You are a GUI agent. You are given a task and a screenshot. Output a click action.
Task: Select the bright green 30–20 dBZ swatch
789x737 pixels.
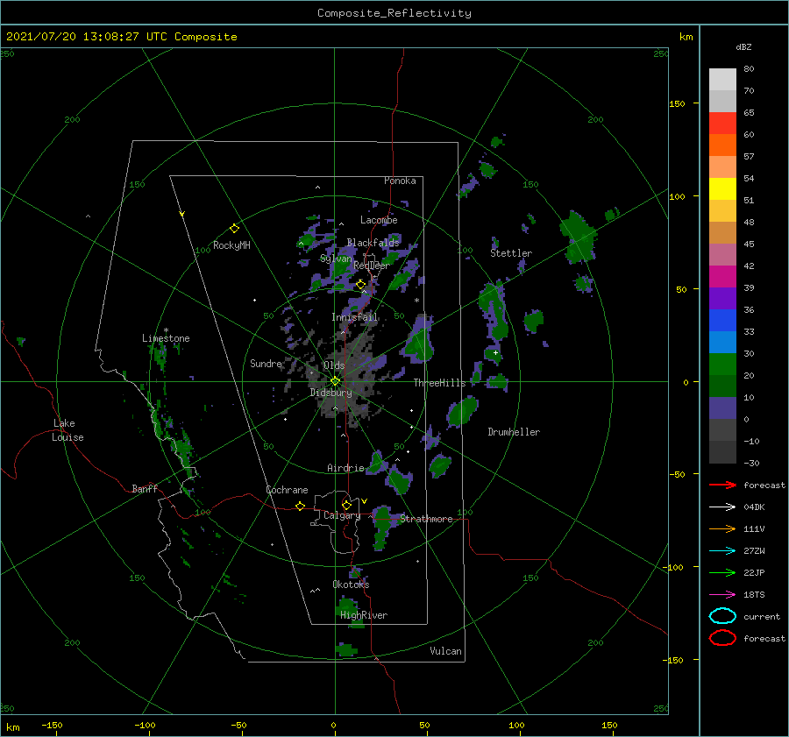tap(722, 365)
